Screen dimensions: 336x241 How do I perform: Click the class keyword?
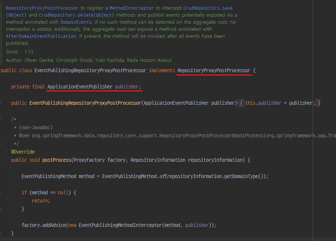click(26, 70)
